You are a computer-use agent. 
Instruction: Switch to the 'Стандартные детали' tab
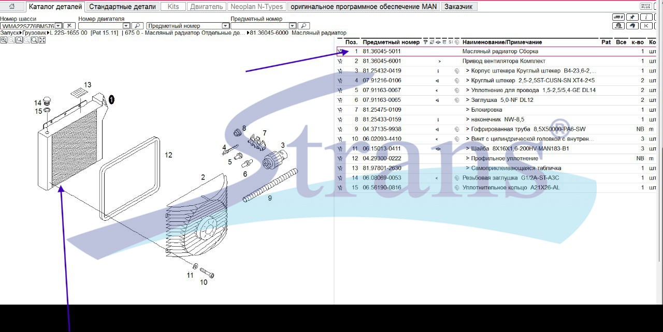122,7
